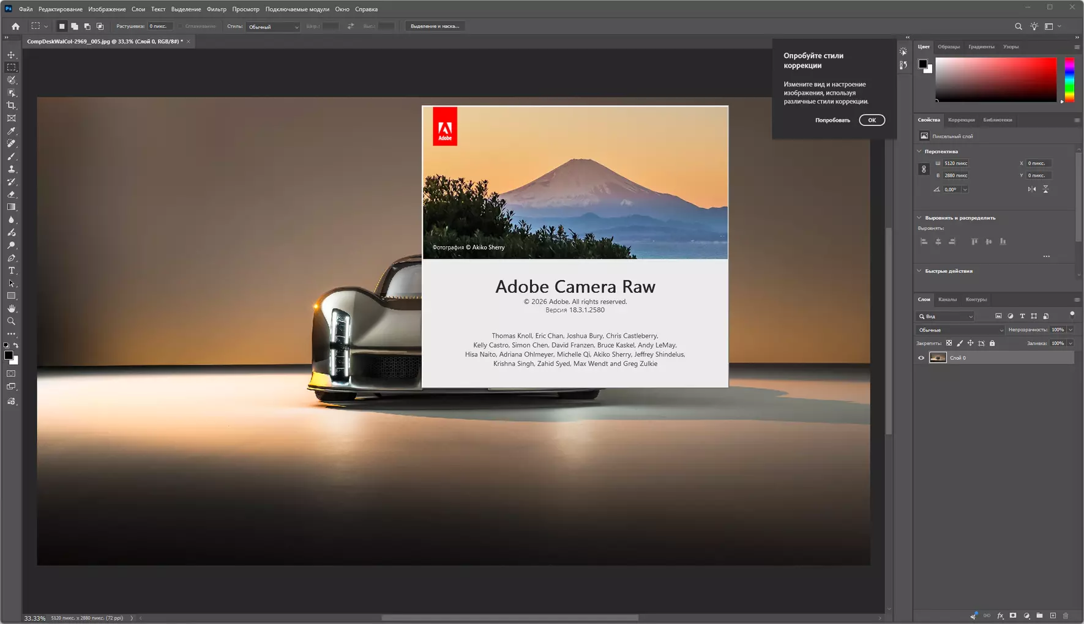Create a new adjustment layer
This screenshot has width=1084, height=624.
(x=1026, y=615)
